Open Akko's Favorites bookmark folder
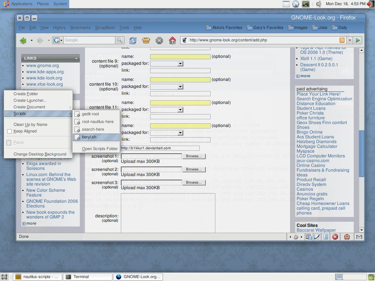The image size is (375, 281). (224, 28)
